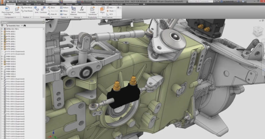Click the Create component tool
This screenshot has width=265, height=139.
pyautogui.click(x=17, y=10)
